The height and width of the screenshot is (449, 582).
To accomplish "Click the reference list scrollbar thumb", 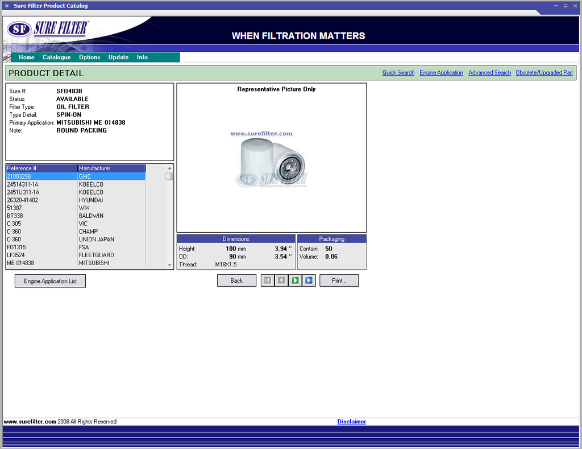I will point(169,176).
